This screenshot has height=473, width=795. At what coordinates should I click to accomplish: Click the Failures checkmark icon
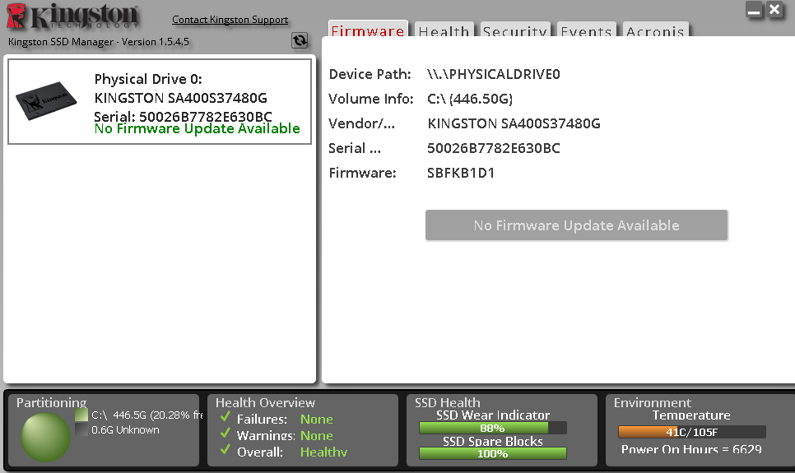[x=225, y=417]
